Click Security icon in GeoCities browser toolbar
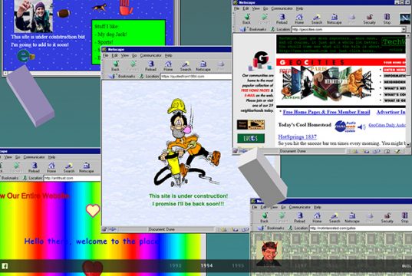 (x=369, y=19)
